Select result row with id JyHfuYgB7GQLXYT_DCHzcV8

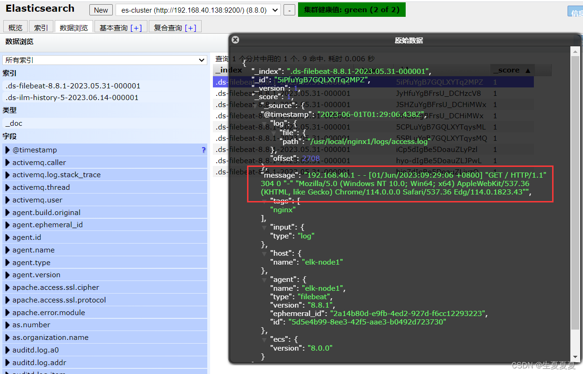tap(373, 93)
